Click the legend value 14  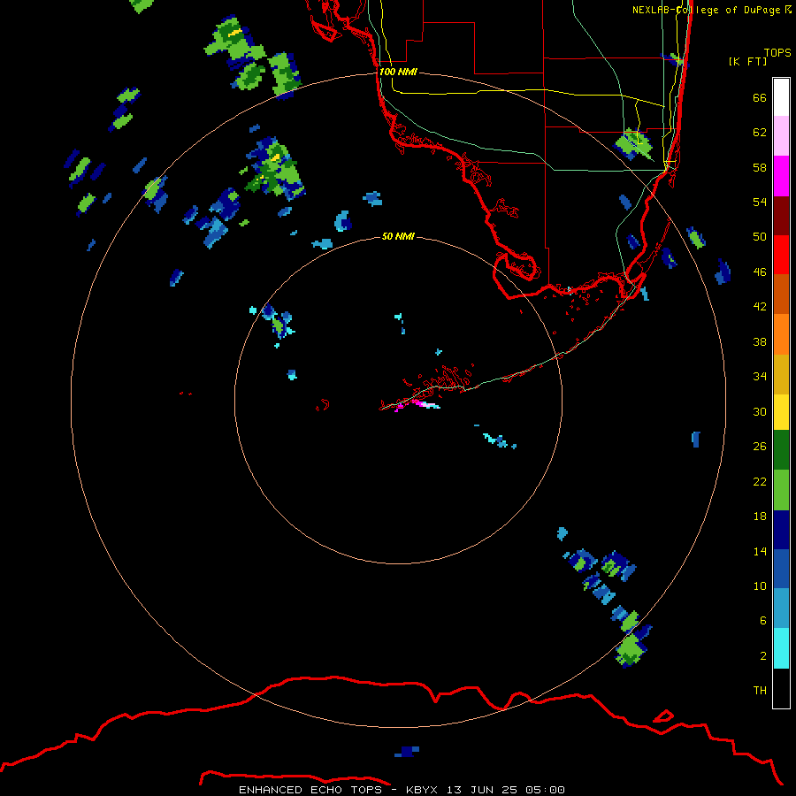pos(760,551)
